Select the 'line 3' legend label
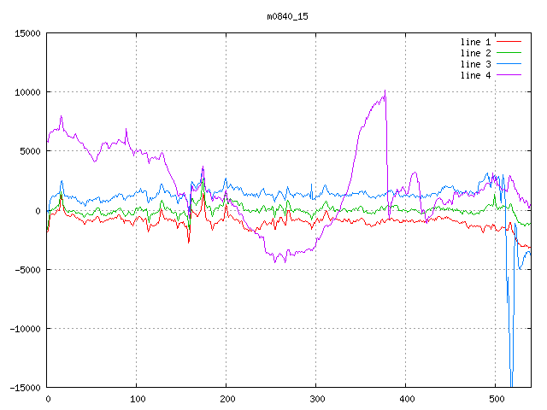The width and height of the screenshot is (547, 410). click(475, 64)
